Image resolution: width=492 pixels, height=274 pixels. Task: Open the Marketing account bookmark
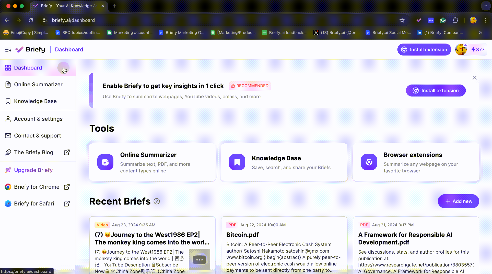[130, 33]
